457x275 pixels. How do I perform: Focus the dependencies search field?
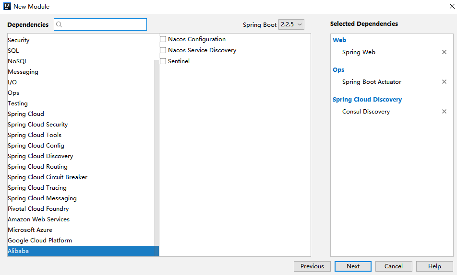pos(100,24)
